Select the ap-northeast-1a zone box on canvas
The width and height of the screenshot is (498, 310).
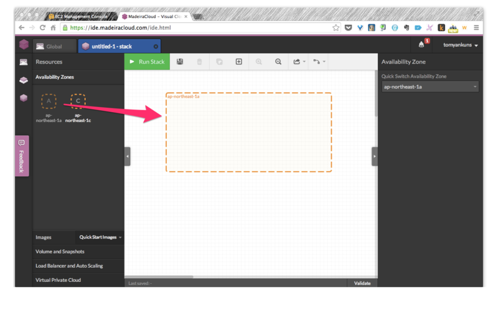click(x=248, y=132)
